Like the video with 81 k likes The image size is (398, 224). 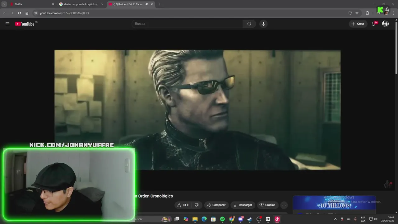point(183,205)
